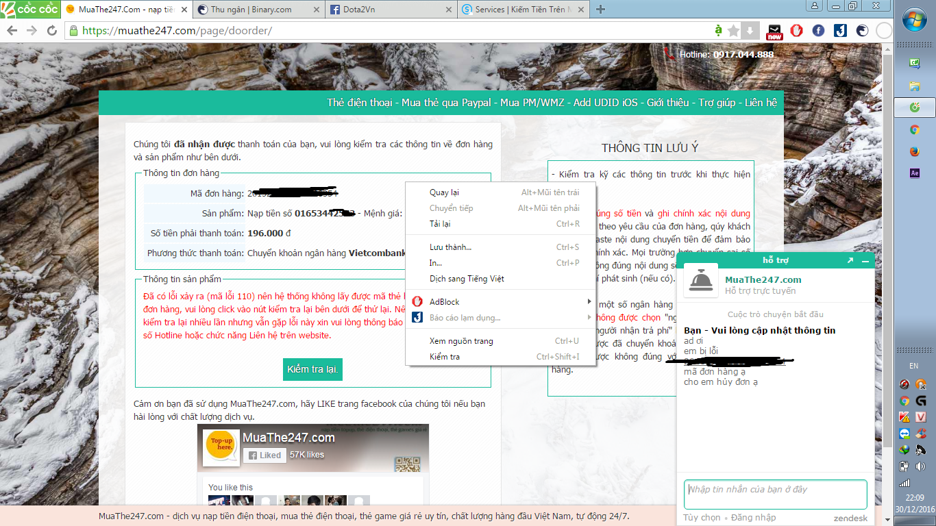Toggle the green Vietnamese typing 'à' icon
This screenshot has height=526, width=936.
pyautogui.click(x=718, y=30)
